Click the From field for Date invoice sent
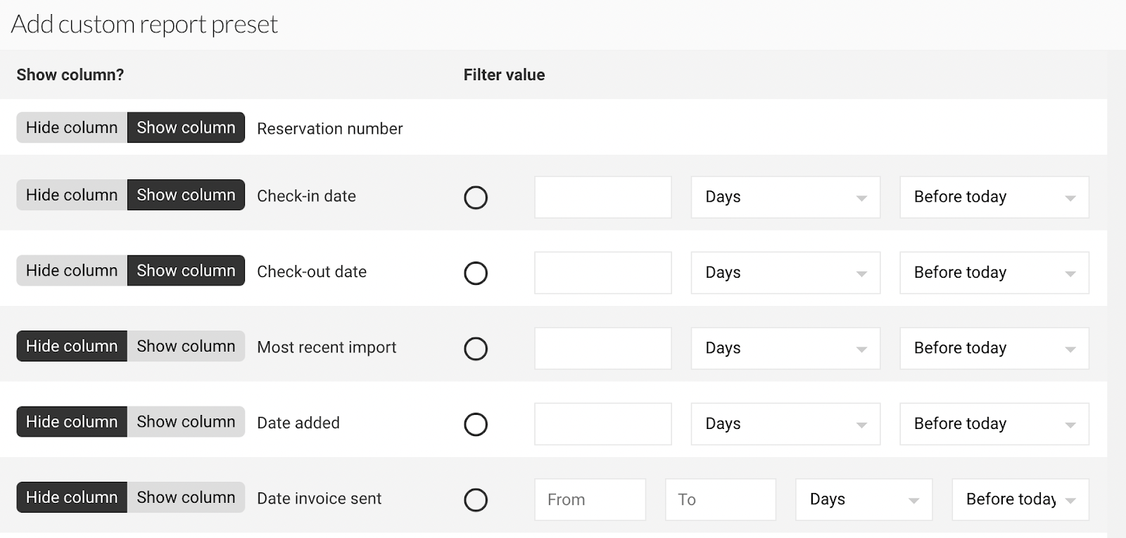 pyautogui.click(x=590, y=499)
